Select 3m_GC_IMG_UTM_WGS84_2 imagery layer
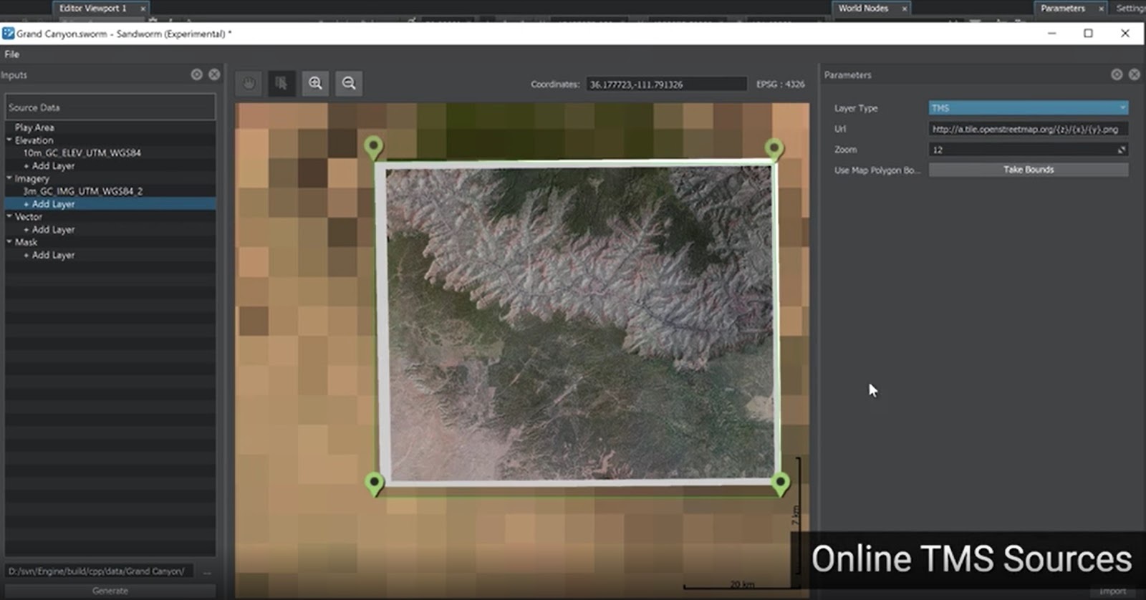Image resolution: width=1146 pixels, height=600 pixels. [x=82, y=191]
